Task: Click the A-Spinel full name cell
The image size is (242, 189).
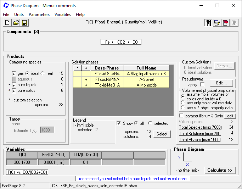Action: (146, 79)
